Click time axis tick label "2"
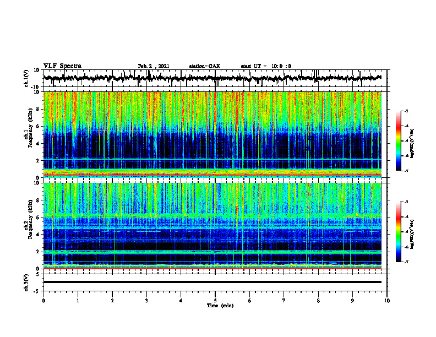This screenshot has width=436, height=337. [x=112, y=301]
